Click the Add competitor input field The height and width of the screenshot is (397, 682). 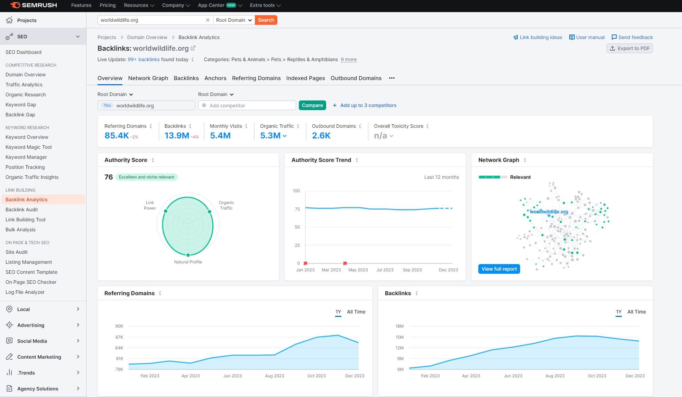point(247,105)
